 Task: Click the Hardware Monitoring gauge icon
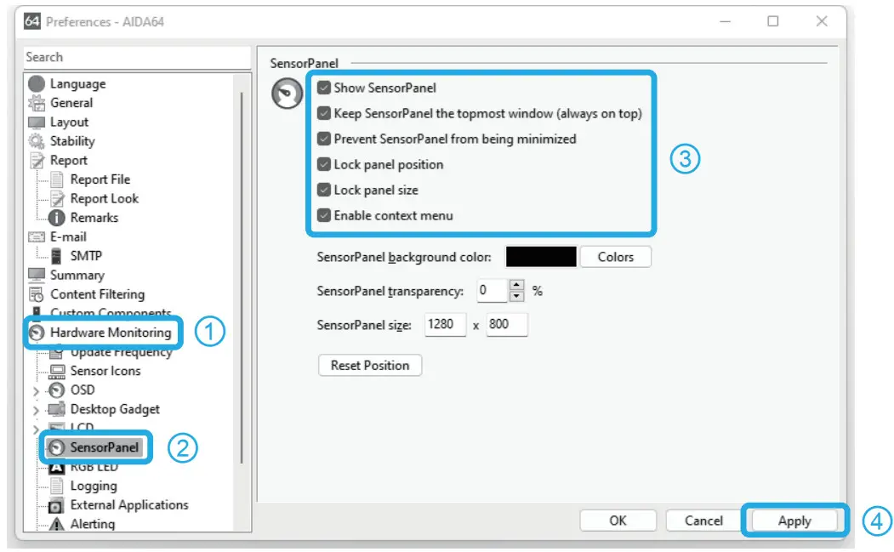(x=37, y=333)
